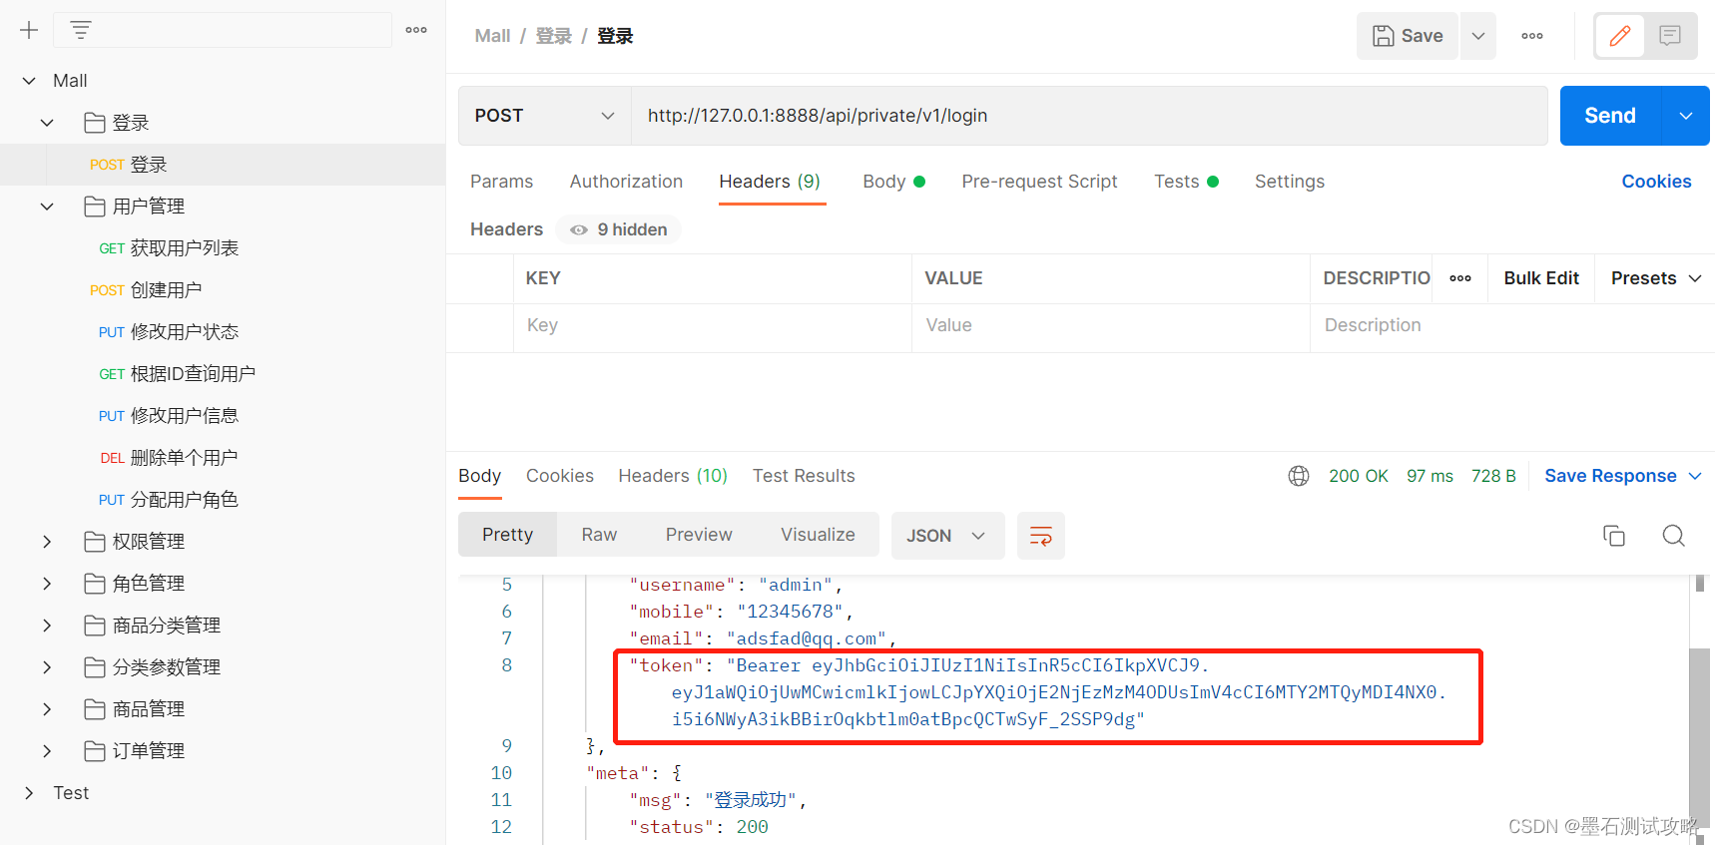Click the Send button
The image size is (1715, 845).
(x=1609, y=116)
